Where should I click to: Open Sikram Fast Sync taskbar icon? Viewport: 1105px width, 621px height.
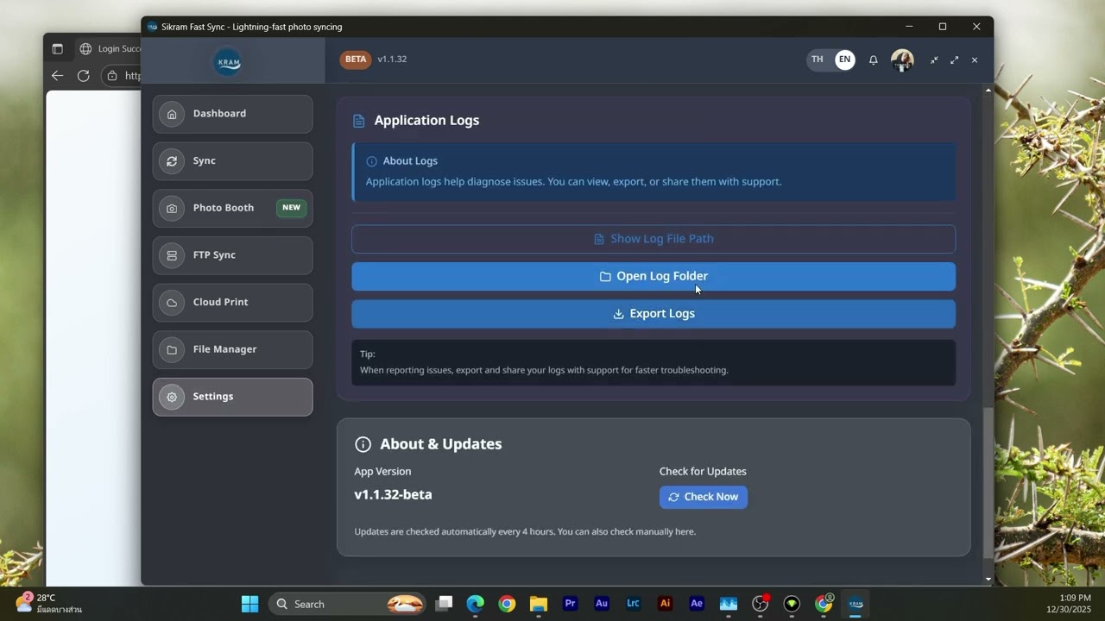(856, 604)
